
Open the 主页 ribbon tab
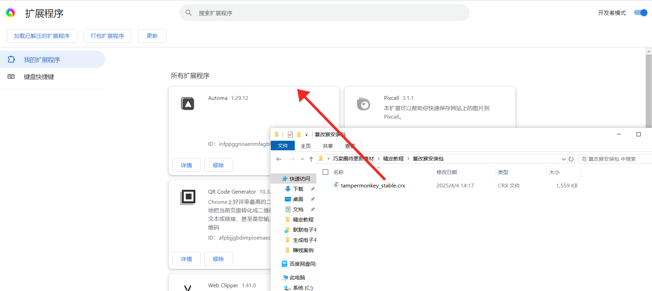(x=306, y=146)
